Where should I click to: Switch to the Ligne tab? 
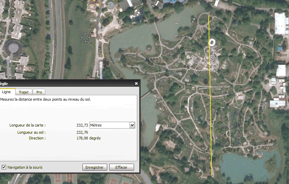(6, 92)
